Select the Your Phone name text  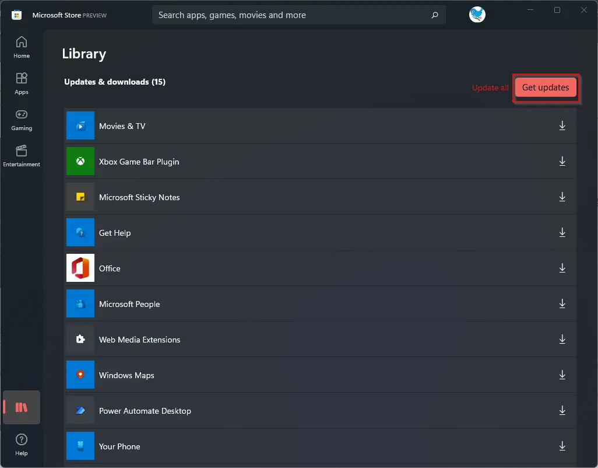[119, 446]
